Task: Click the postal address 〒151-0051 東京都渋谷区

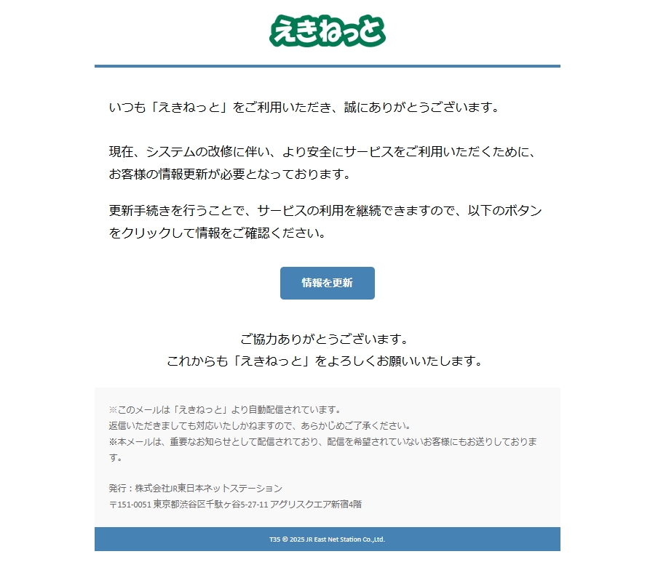Action: [235, 504]
